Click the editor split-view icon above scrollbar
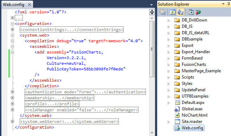 [x=152, y=12]
